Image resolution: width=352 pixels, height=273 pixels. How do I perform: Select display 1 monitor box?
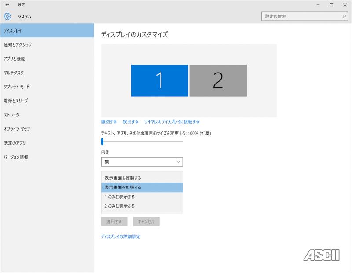pyautogui.click(x=159, y=80)
